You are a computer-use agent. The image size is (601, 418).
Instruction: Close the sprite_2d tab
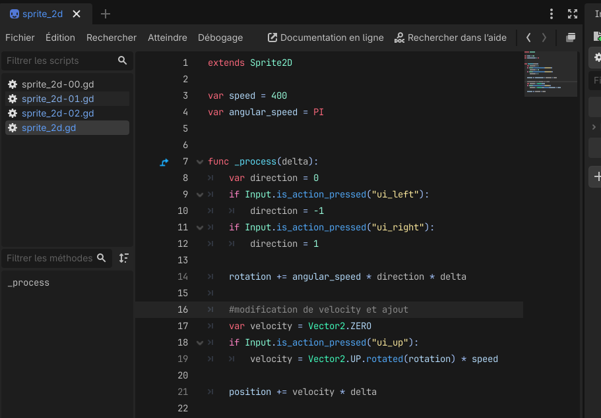click(77, 14)
